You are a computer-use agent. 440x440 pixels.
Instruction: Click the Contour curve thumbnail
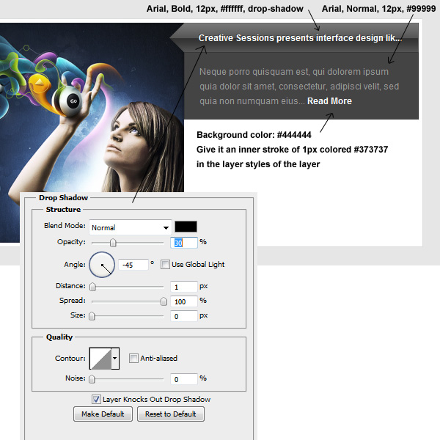click(100, 359)
